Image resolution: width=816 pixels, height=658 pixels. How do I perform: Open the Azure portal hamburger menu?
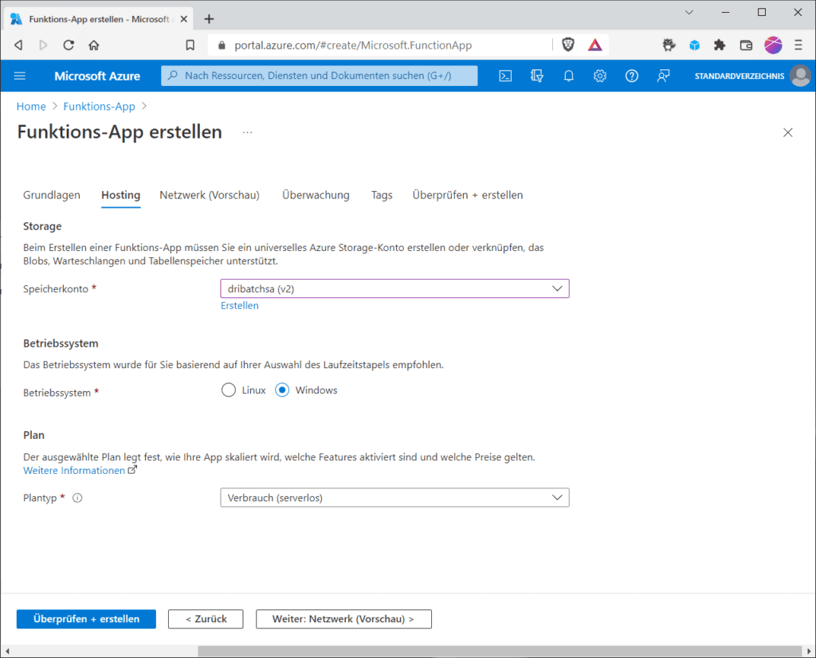[x=20, y=76]
